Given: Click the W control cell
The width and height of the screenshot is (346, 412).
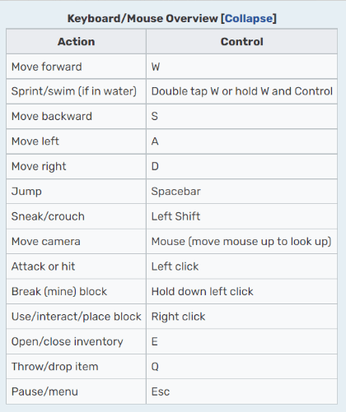Looking at the screenshot, I should 241,67.
